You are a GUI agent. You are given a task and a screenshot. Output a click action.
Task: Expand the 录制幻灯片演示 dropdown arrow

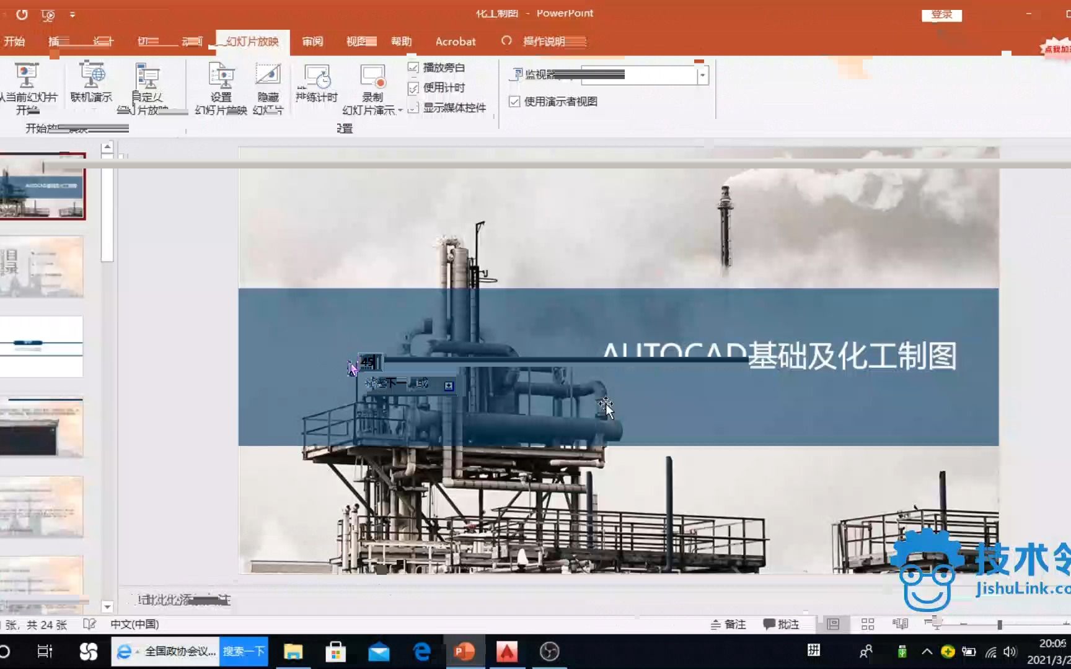400,108
